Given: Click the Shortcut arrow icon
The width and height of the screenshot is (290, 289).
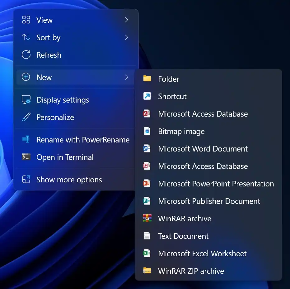Looking at the screenshot, I should 147,96.
